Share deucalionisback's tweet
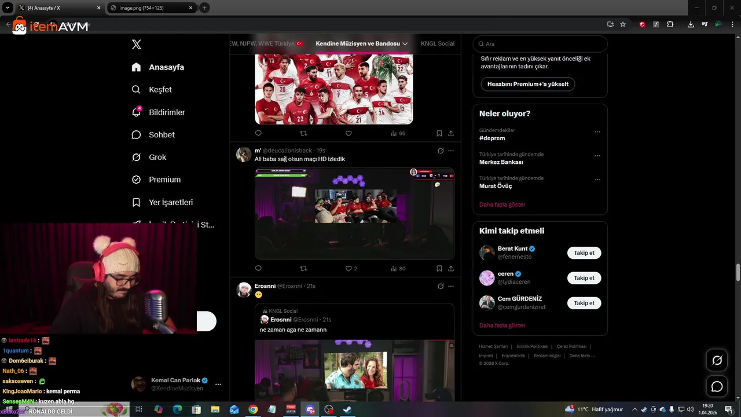This screenshot has width=741, height=417. pyautogui.click(x=450, y=269)
